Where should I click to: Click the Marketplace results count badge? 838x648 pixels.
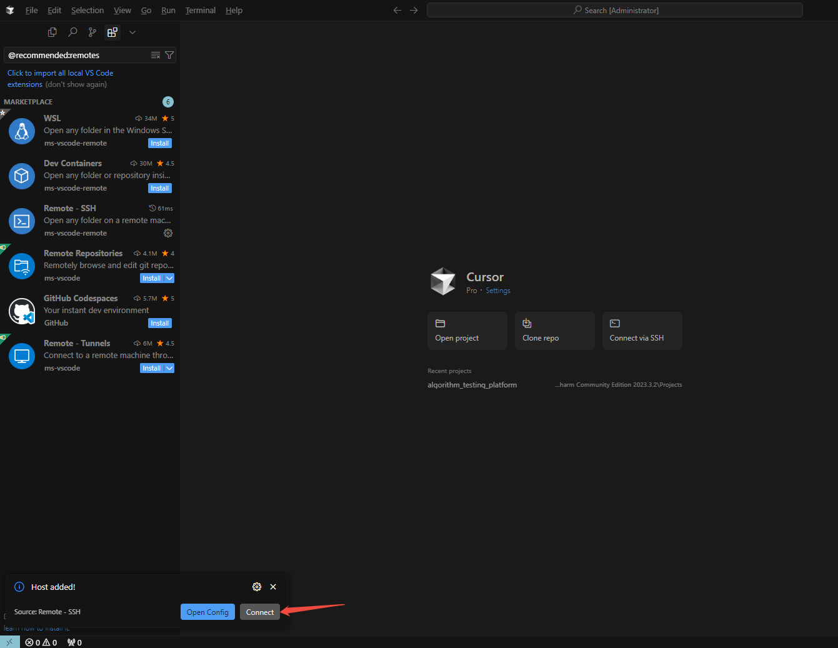click(168, 102)
